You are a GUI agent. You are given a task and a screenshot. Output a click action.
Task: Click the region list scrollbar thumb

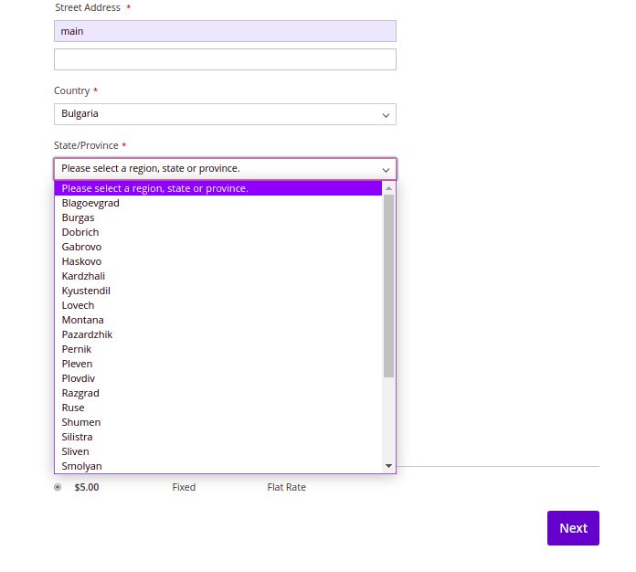(x=388, y=286)
